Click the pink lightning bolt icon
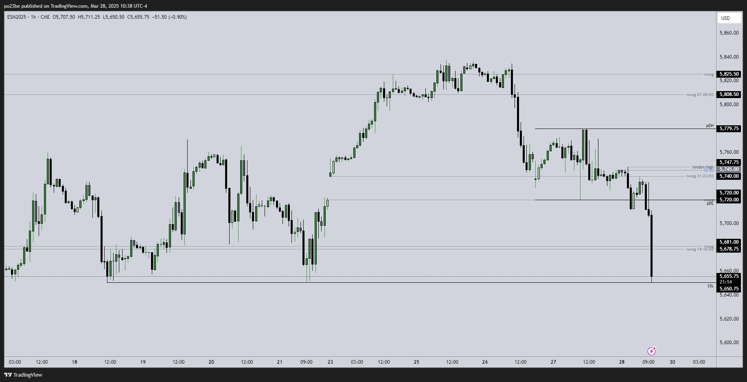The width and height of the screenshot is (747, 382). 651,351
